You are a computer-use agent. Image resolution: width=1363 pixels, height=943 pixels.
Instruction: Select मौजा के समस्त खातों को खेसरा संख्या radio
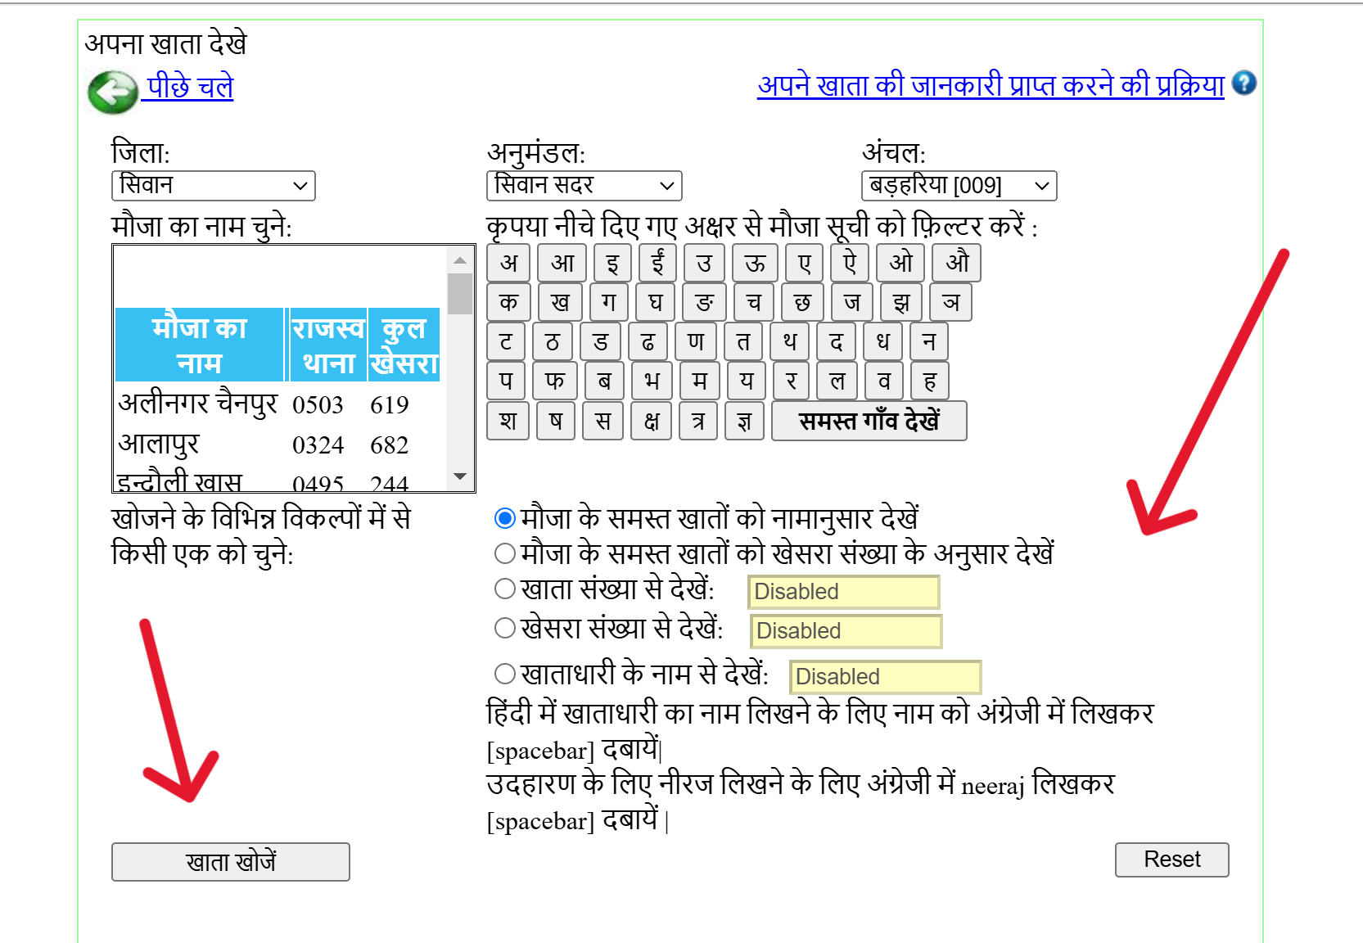[505, 553]
